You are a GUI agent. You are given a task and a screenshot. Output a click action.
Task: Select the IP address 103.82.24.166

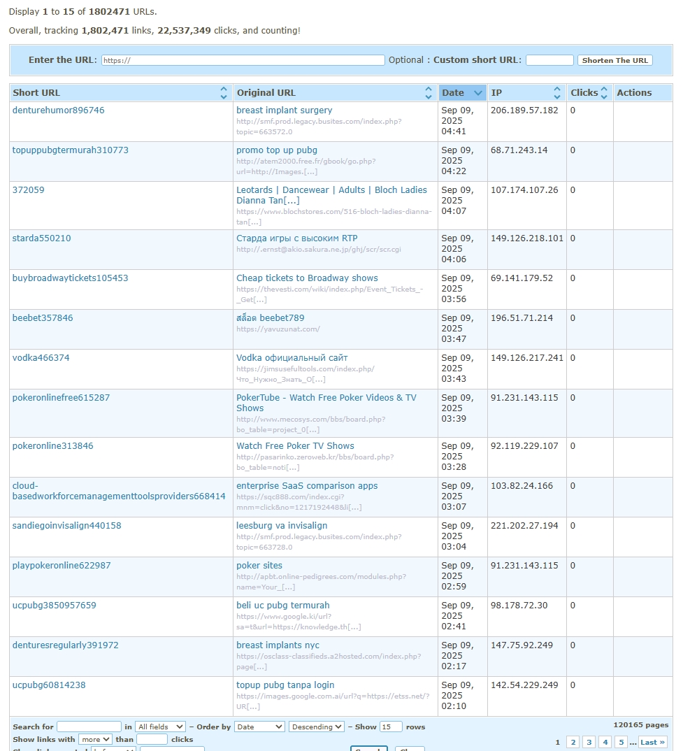[522, 486]
